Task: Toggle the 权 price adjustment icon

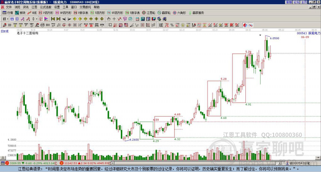Action: pos(40,19)
